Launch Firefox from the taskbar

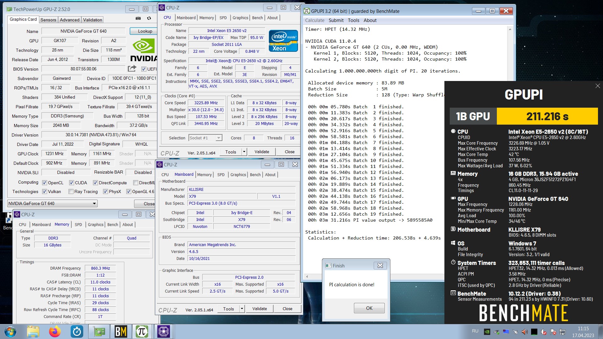click(x=55, y=331)
